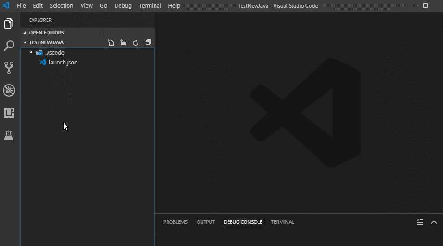Switch to the OUTPUT tab
Viewport: 443px width, 246px height.
206,222
